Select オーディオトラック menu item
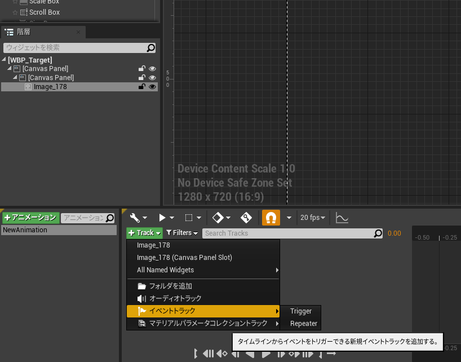 click(x=203, y=298)
